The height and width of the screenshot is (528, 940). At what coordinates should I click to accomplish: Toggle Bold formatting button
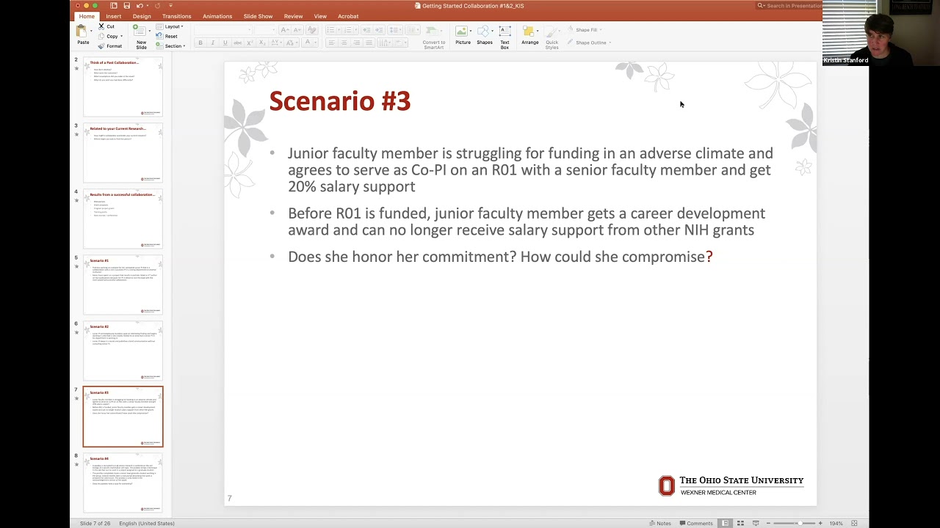point(200,43)
